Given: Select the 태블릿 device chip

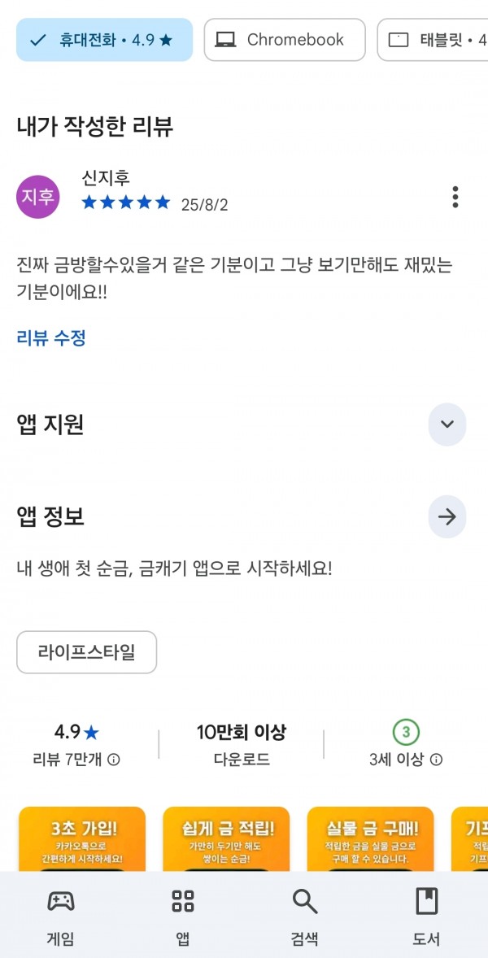Looking at the screenshot, I should point(433,40).
